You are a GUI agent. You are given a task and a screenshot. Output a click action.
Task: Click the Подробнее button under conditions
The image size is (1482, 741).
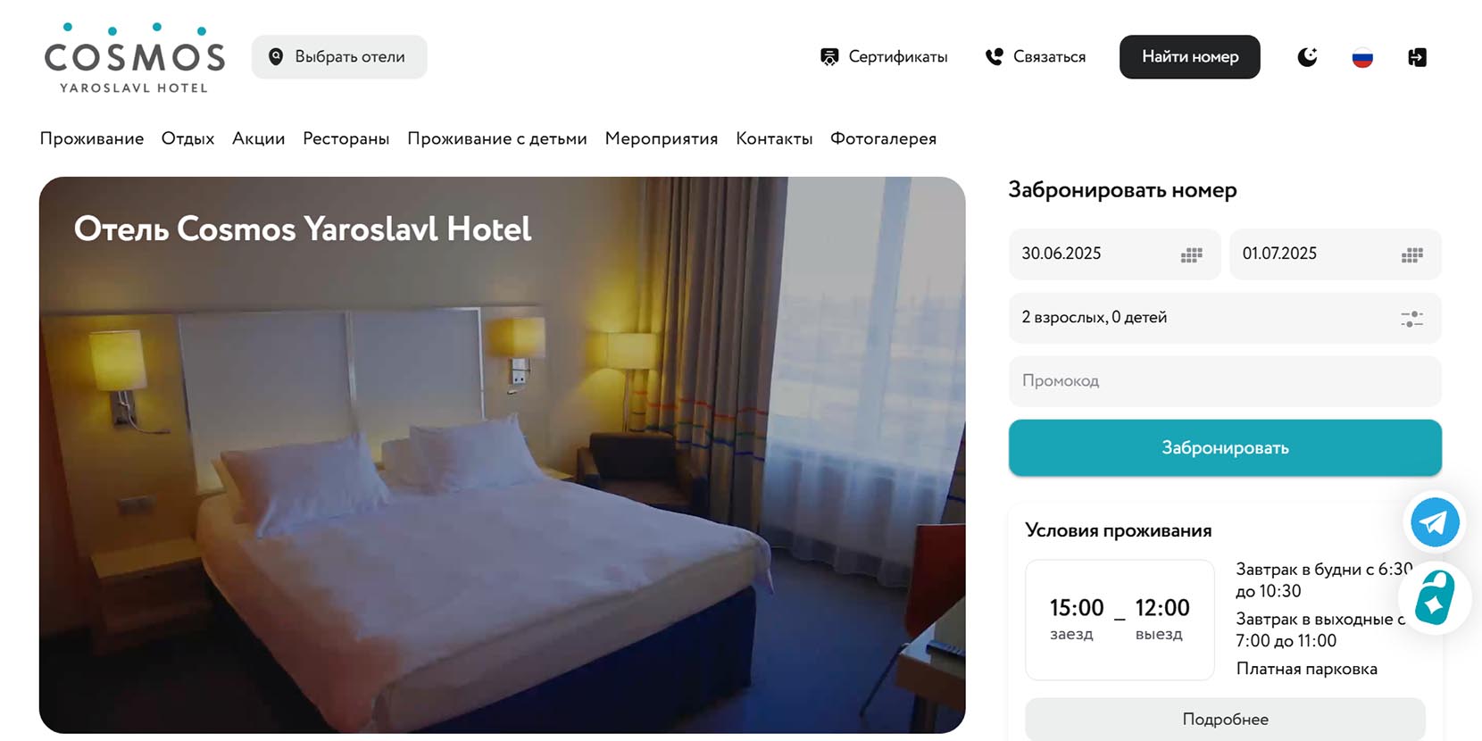(1225, 719)
